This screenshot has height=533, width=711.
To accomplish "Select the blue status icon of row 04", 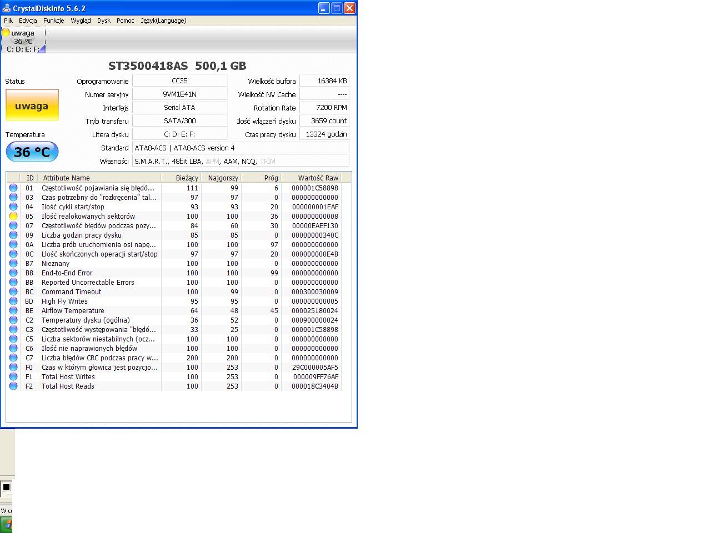I will point(13,207).
